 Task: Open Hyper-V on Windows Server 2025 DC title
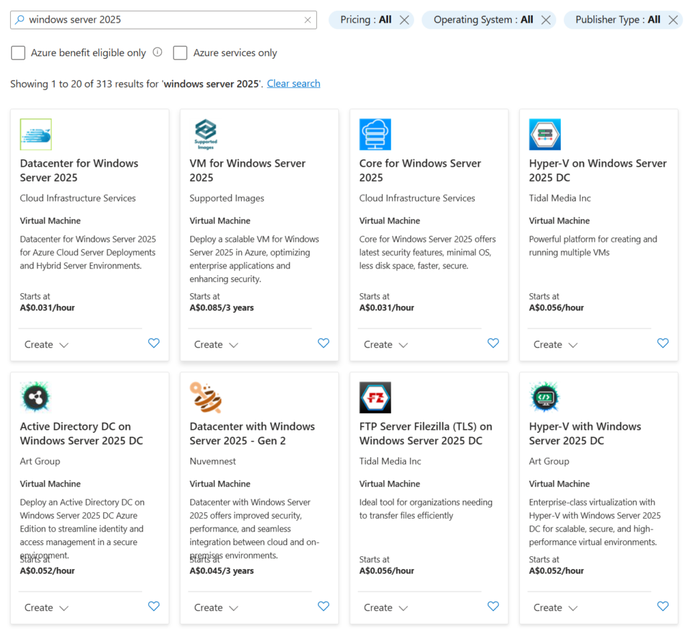coord(598,171)
